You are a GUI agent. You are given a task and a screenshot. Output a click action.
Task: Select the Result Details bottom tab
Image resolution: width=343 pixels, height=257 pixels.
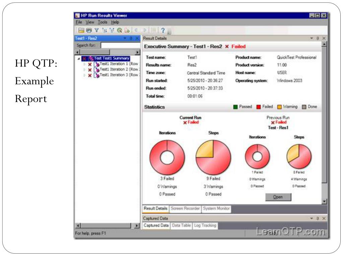click(155, 208)
